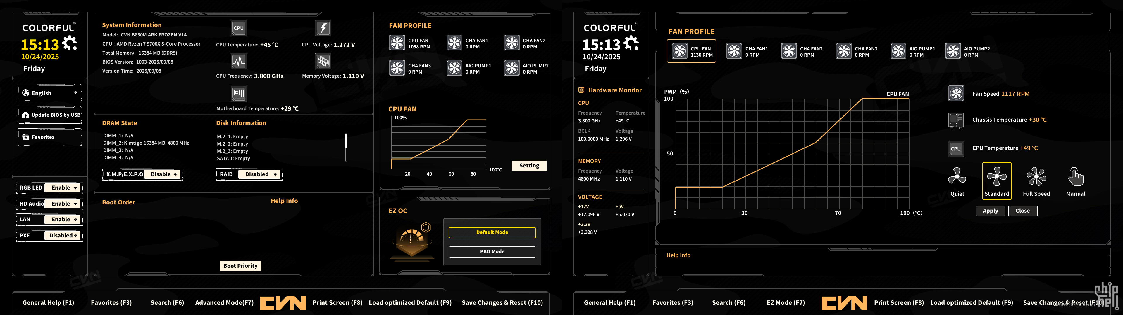This screenshot has width=1123, height=315.
Task: Click the Motherboard Temperature icon
Action: pos(238,94)
